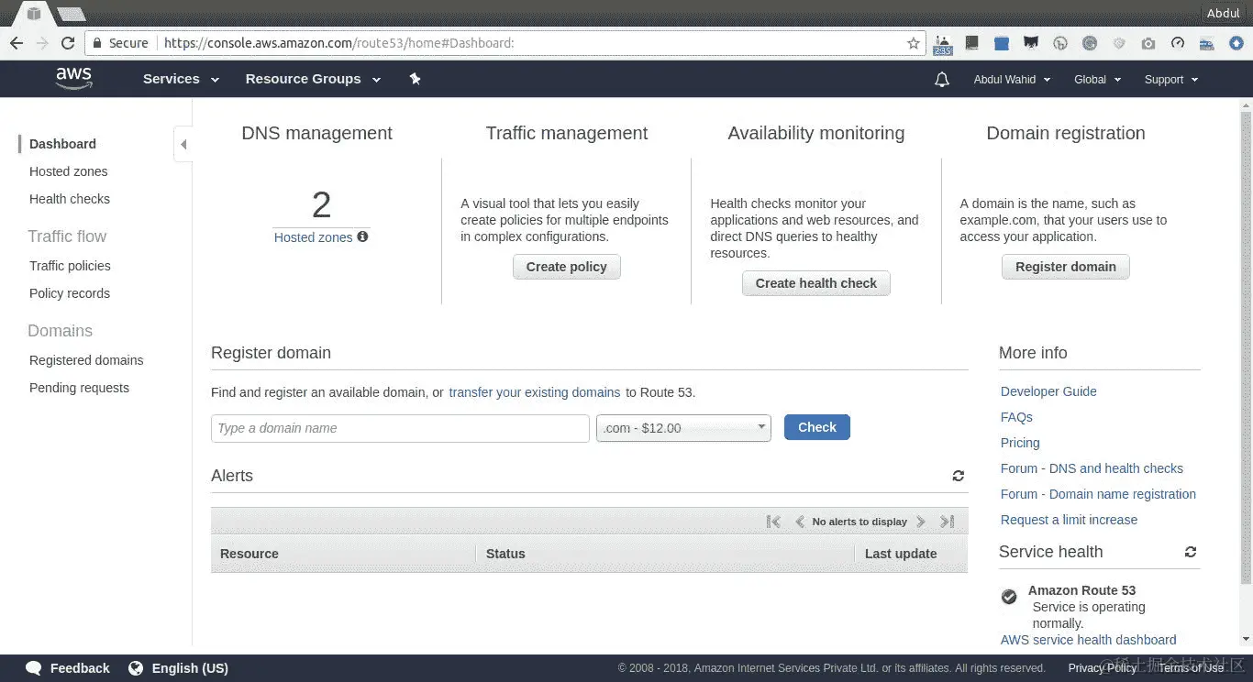Click the Feedback speech bubble icon

point(34,668)
